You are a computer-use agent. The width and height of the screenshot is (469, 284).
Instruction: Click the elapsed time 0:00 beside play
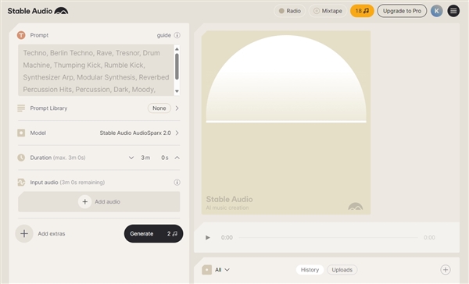(227, 238)
